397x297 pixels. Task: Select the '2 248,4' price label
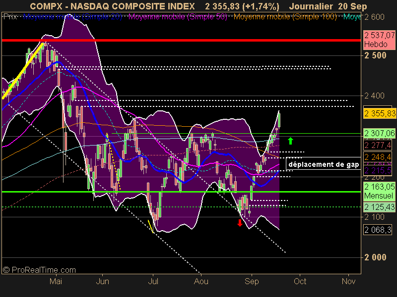click(x=378, y=157)
